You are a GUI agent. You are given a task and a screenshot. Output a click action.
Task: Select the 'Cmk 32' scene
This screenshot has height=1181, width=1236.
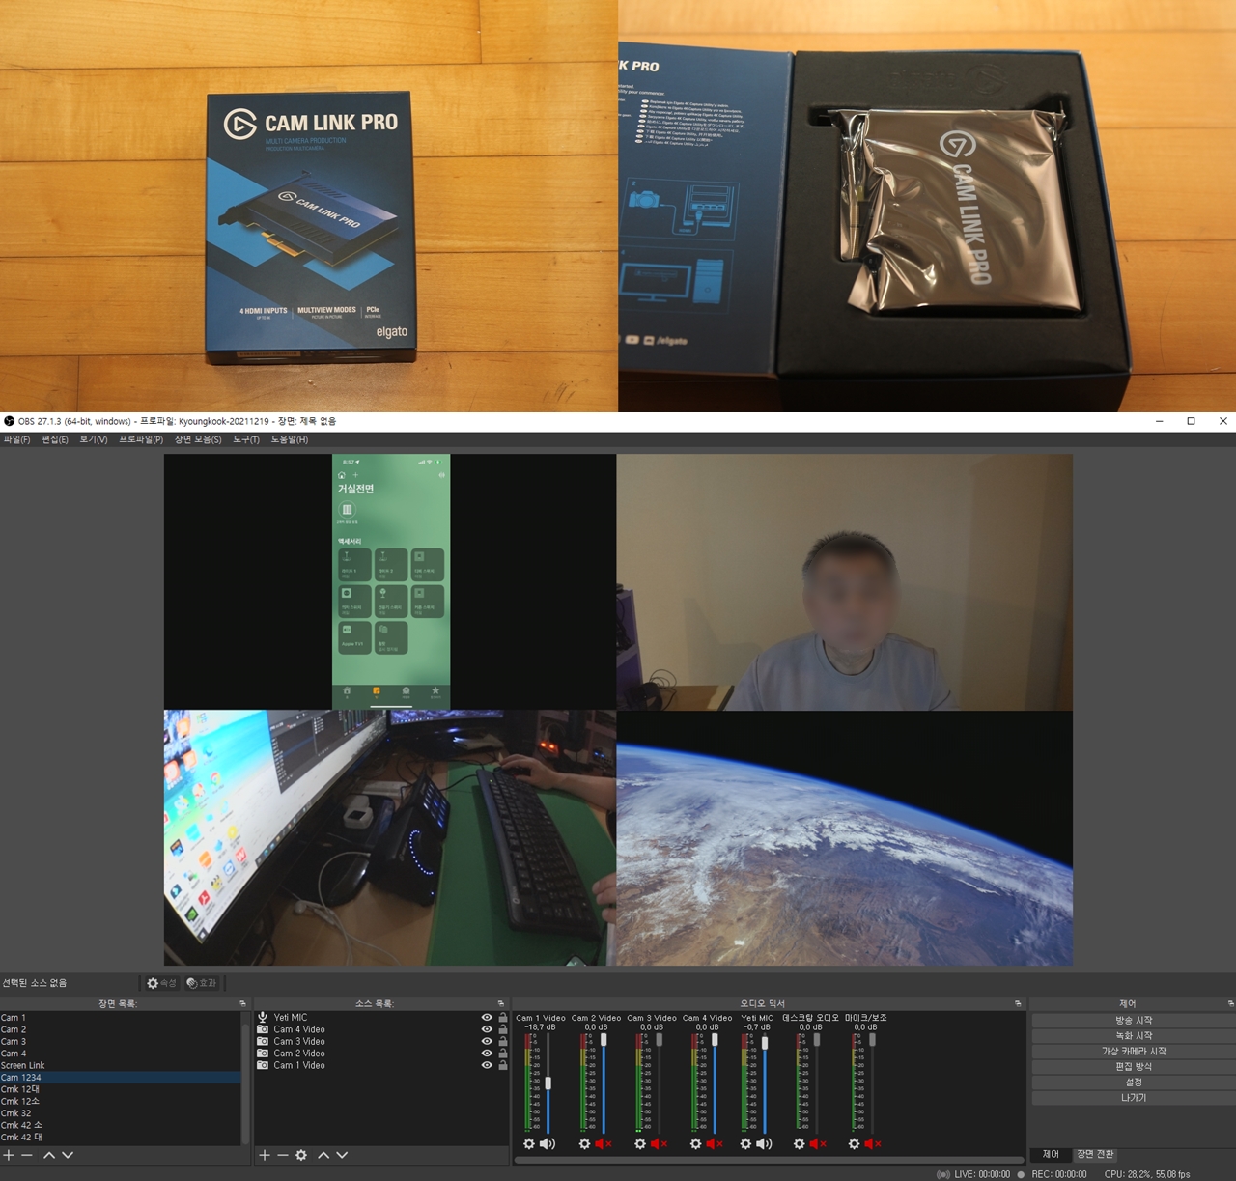[120, 1113]
